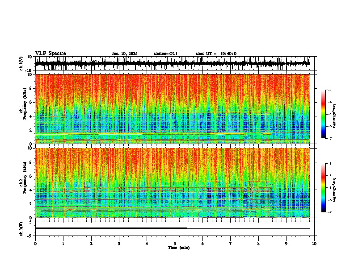Click the ch.1 color scale bar
The image size is (354, 273).
324,114
